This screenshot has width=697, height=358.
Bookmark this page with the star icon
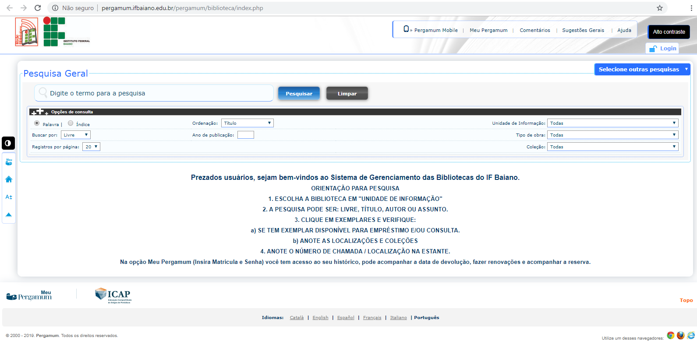click(x=659, y=8)
